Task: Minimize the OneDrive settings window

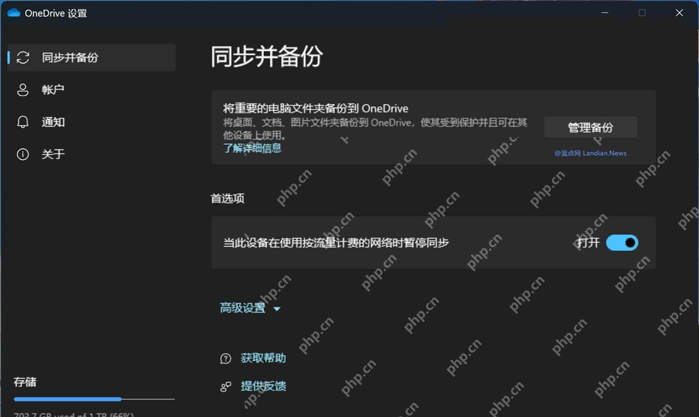Action: pyautogui.click(x=605, y=13)
